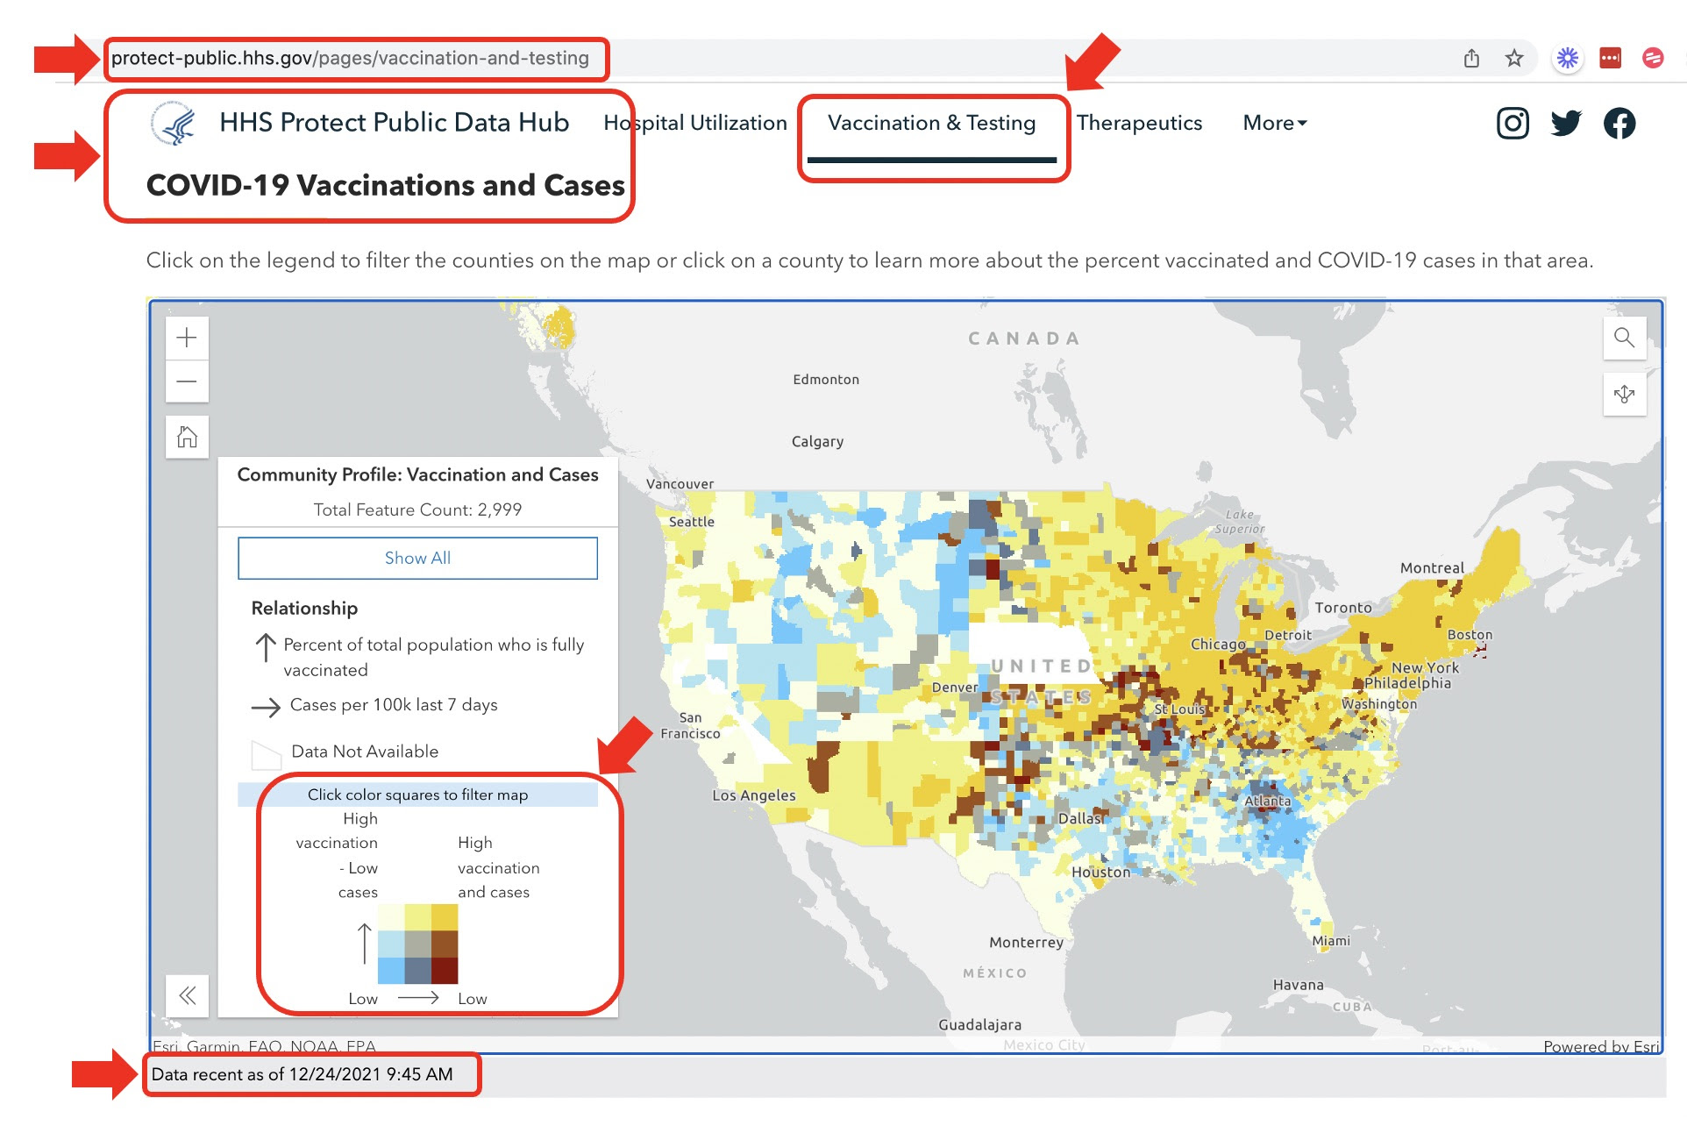Share this page from address bar
The image size is (1687, 1133).
click(x=1471, y=59)
